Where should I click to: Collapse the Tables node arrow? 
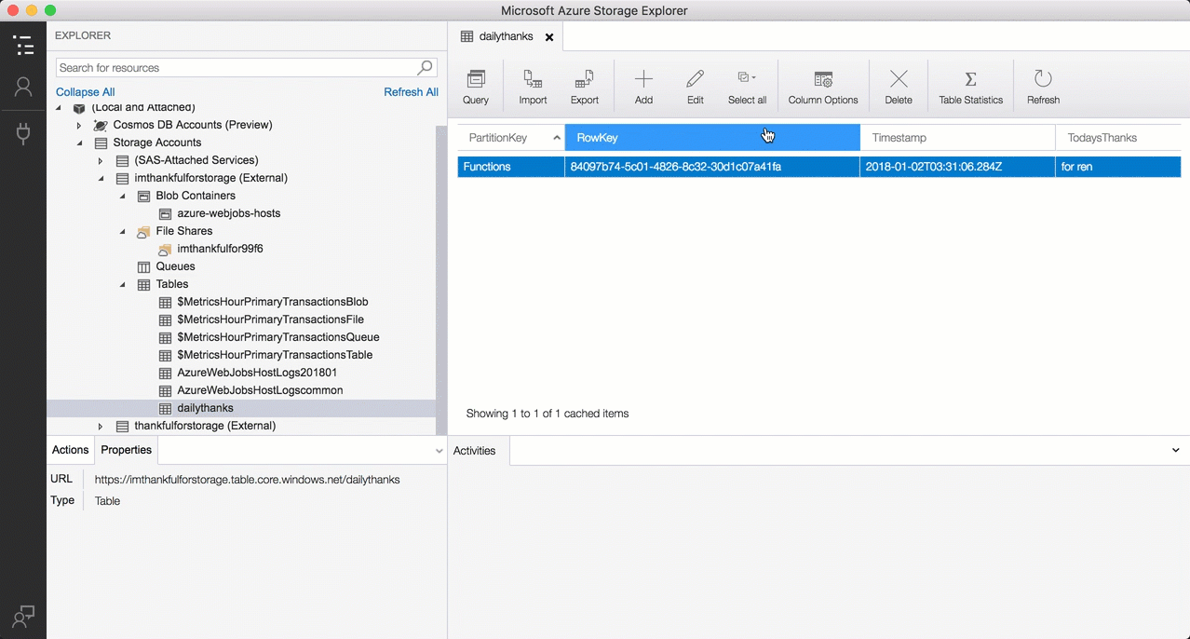click(122, 284)
